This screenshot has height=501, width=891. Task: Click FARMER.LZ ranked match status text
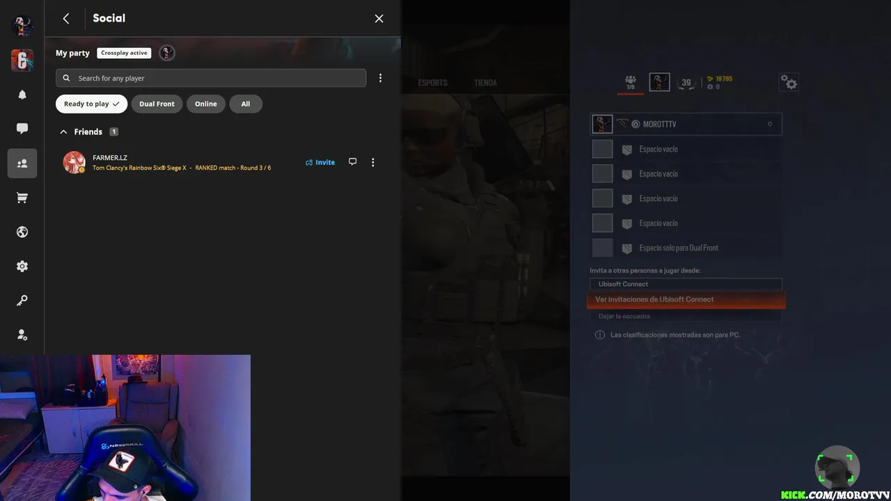182,168
